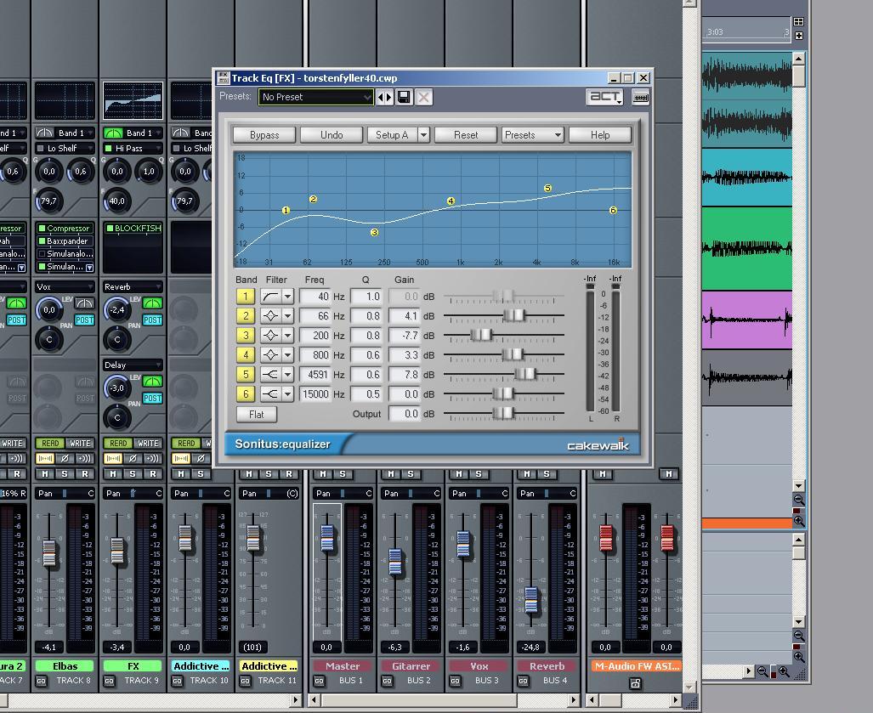The width and height of the screenshot is (873, 713).
Task: Open filter type dropdown for band 1
Action: point(288,297)
